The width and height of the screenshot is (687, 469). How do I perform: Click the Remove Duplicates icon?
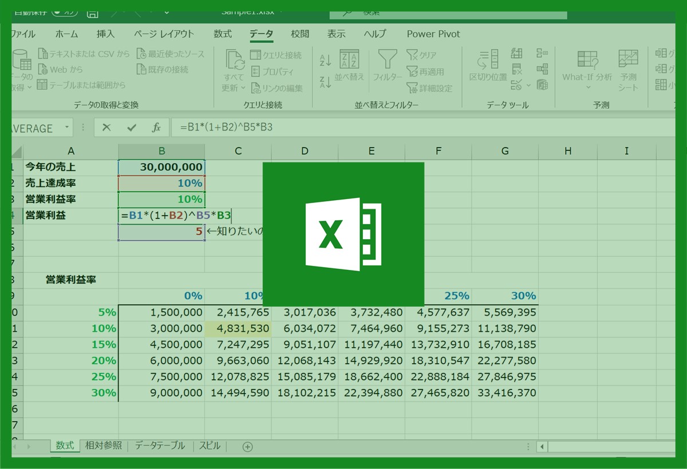(517, 69)
